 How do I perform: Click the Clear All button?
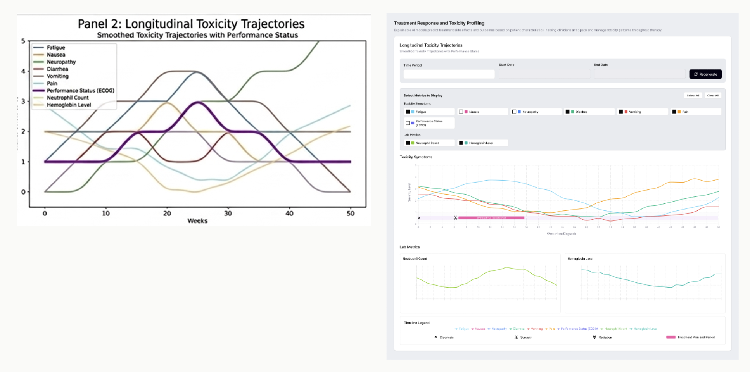tap(713, 95)
